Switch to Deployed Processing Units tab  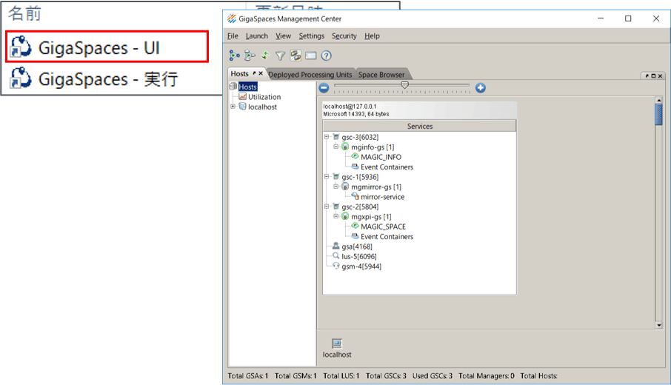[310, 75]
